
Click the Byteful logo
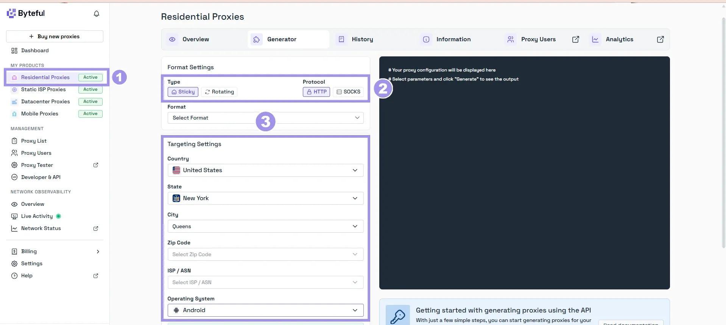(x=26, y=13)
